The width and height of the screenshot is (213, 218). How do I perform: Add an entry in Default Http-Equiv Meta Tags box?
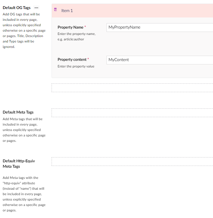click(133, 161)
